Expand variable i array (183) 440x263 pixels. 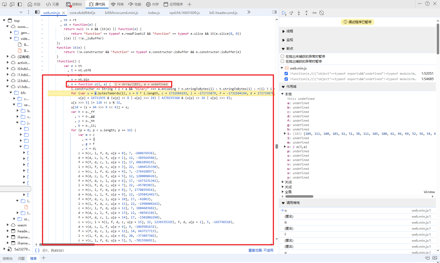[x=285, y=134]
